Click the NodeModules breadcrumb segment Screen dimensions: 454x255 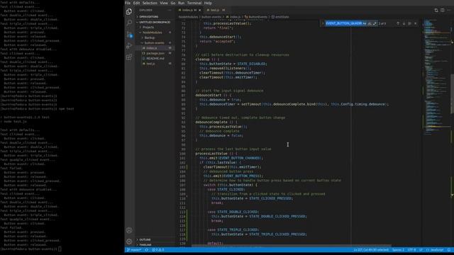[x=189, y=17]
